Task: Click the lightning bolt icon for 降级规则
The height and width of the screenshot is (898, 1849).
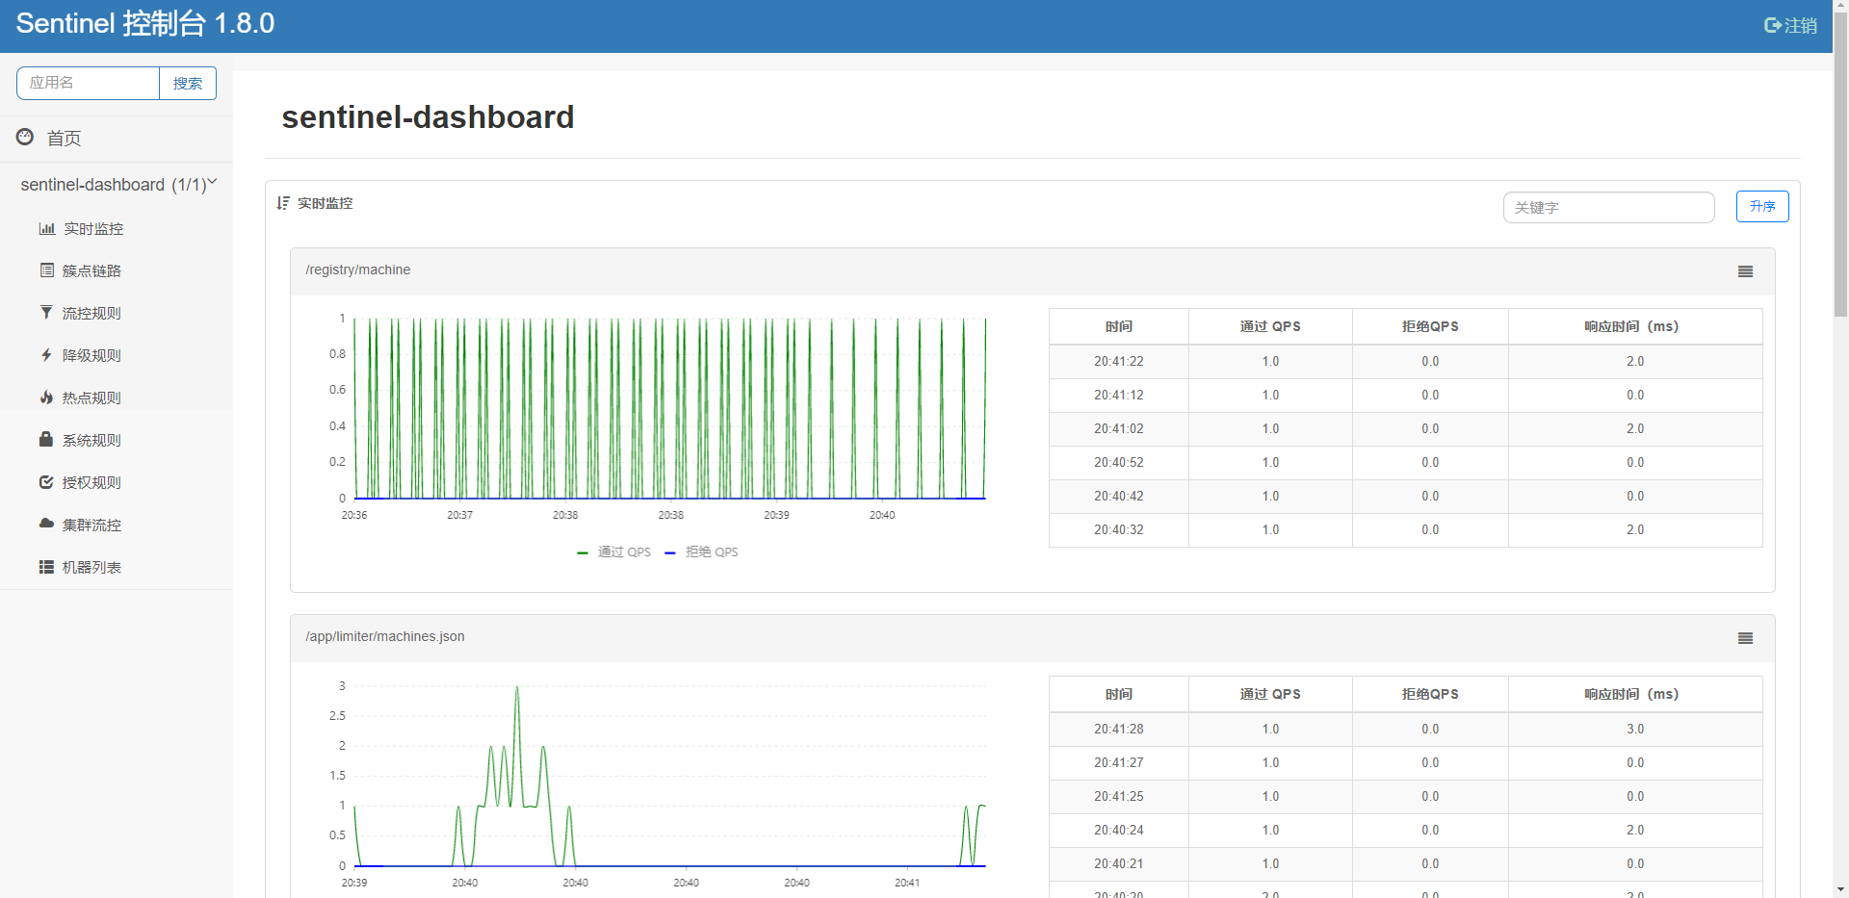Action: pyautogui.click(x=46, y=355)
